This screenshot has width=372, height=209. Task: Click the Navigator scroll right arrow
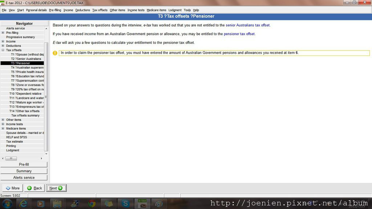point(41,158)
